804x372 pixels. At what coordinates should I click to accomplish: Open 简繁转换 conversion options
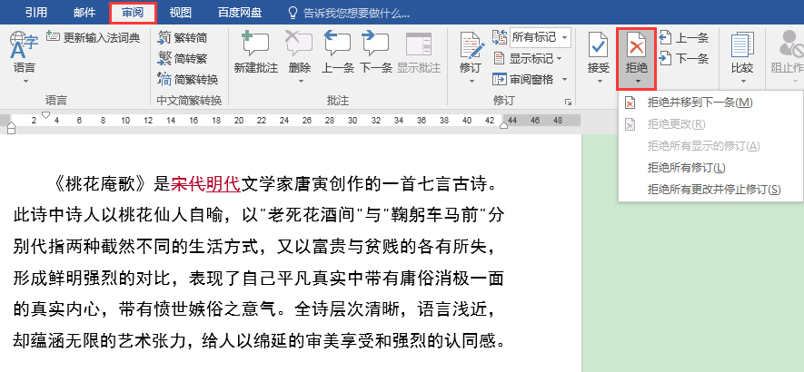click(188, 80)
